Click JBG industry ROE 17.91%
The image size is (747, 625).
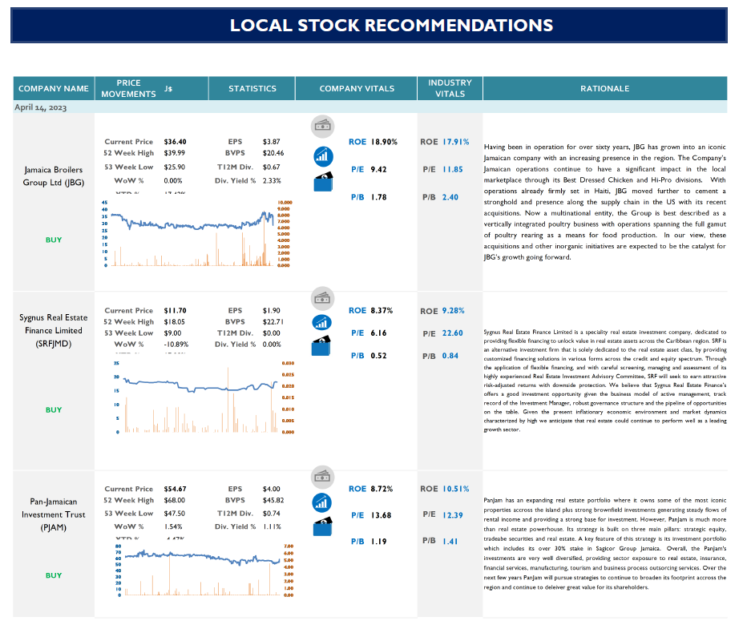point(456,142)
